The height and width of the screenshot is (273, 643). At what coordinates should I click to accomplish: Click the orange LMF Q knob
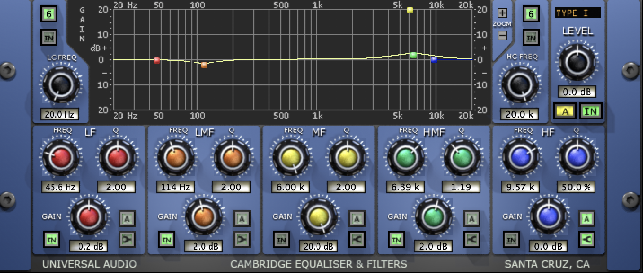tap(232, 157)
